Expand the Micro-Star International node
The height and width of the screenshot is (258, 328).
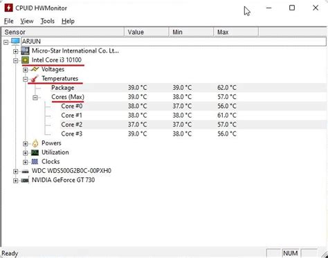click(15, 51)
